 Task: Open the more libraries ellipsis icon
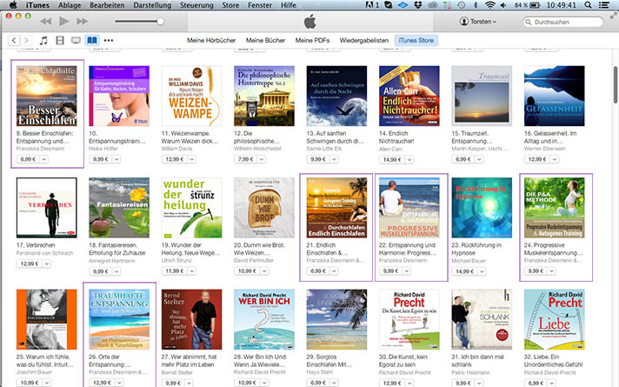point(108,41)
